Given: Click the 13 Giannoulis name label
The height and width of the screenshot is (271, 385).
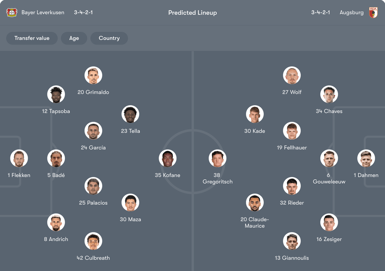Looking at the screenshot, I should pos(292,258).
